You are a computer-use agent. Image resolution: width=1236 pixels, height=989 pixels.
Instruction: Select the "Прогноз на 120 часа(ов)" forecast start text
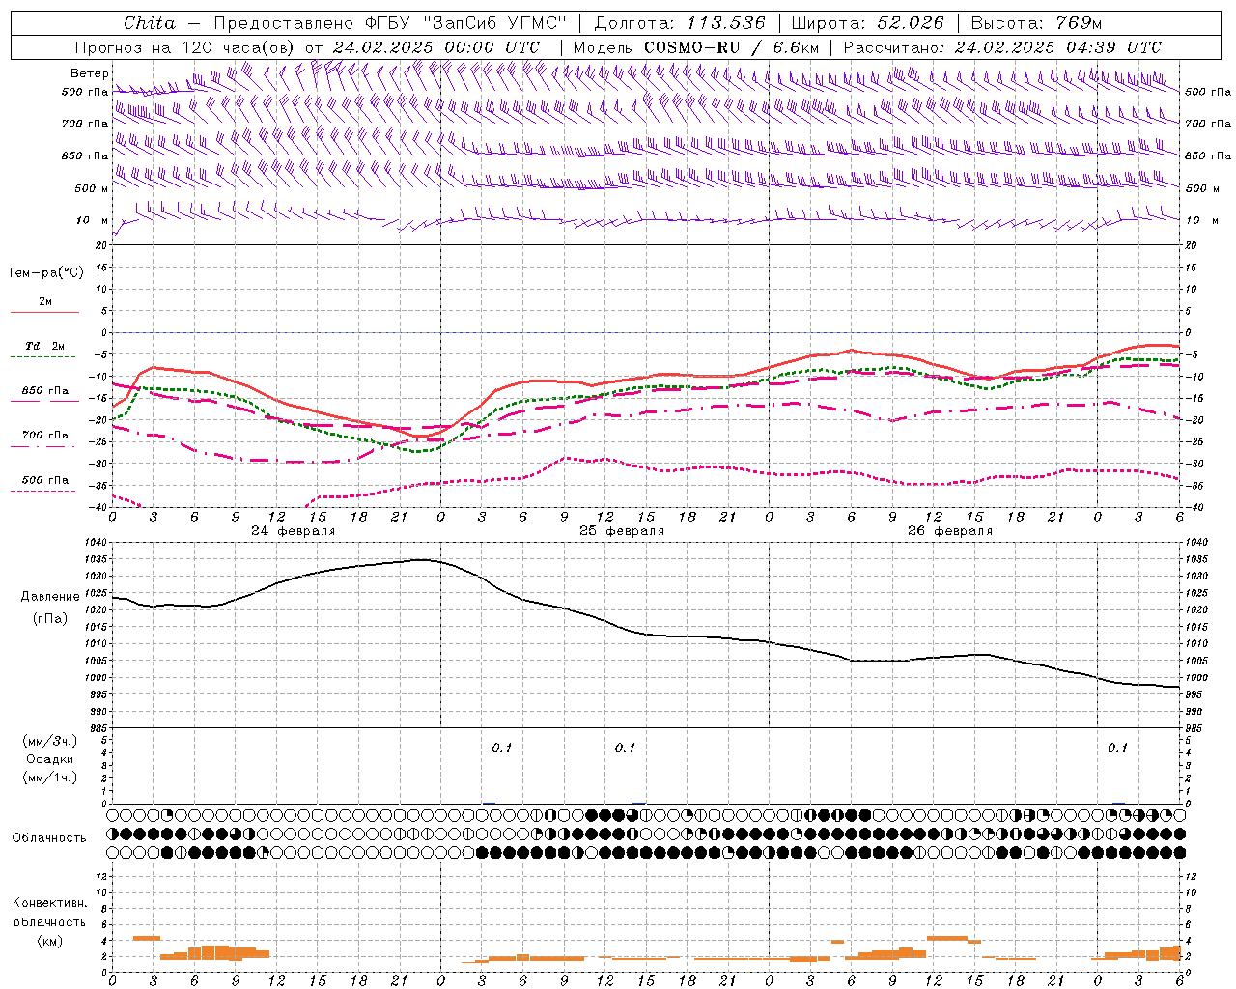click(x=185, y=47)
